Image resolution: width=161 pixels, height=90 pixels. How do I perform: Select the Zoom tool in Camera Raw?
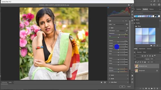[132, 72]
